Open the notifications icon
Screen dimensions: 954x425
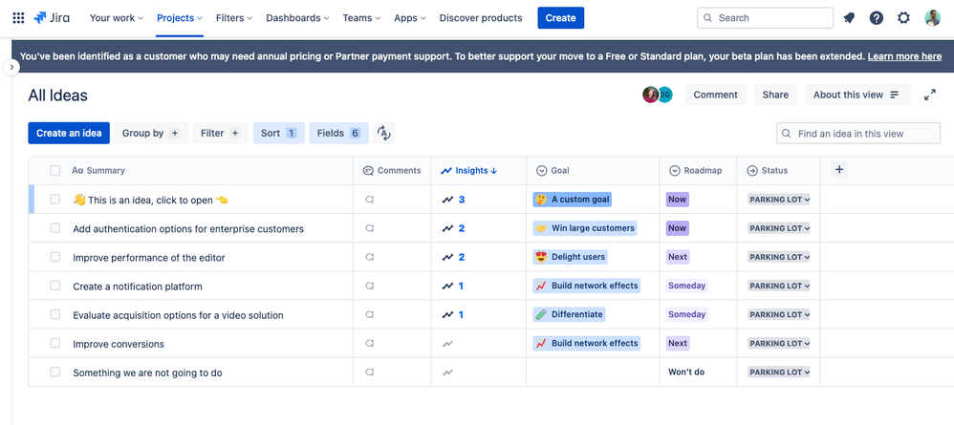[x=849, y=18]
